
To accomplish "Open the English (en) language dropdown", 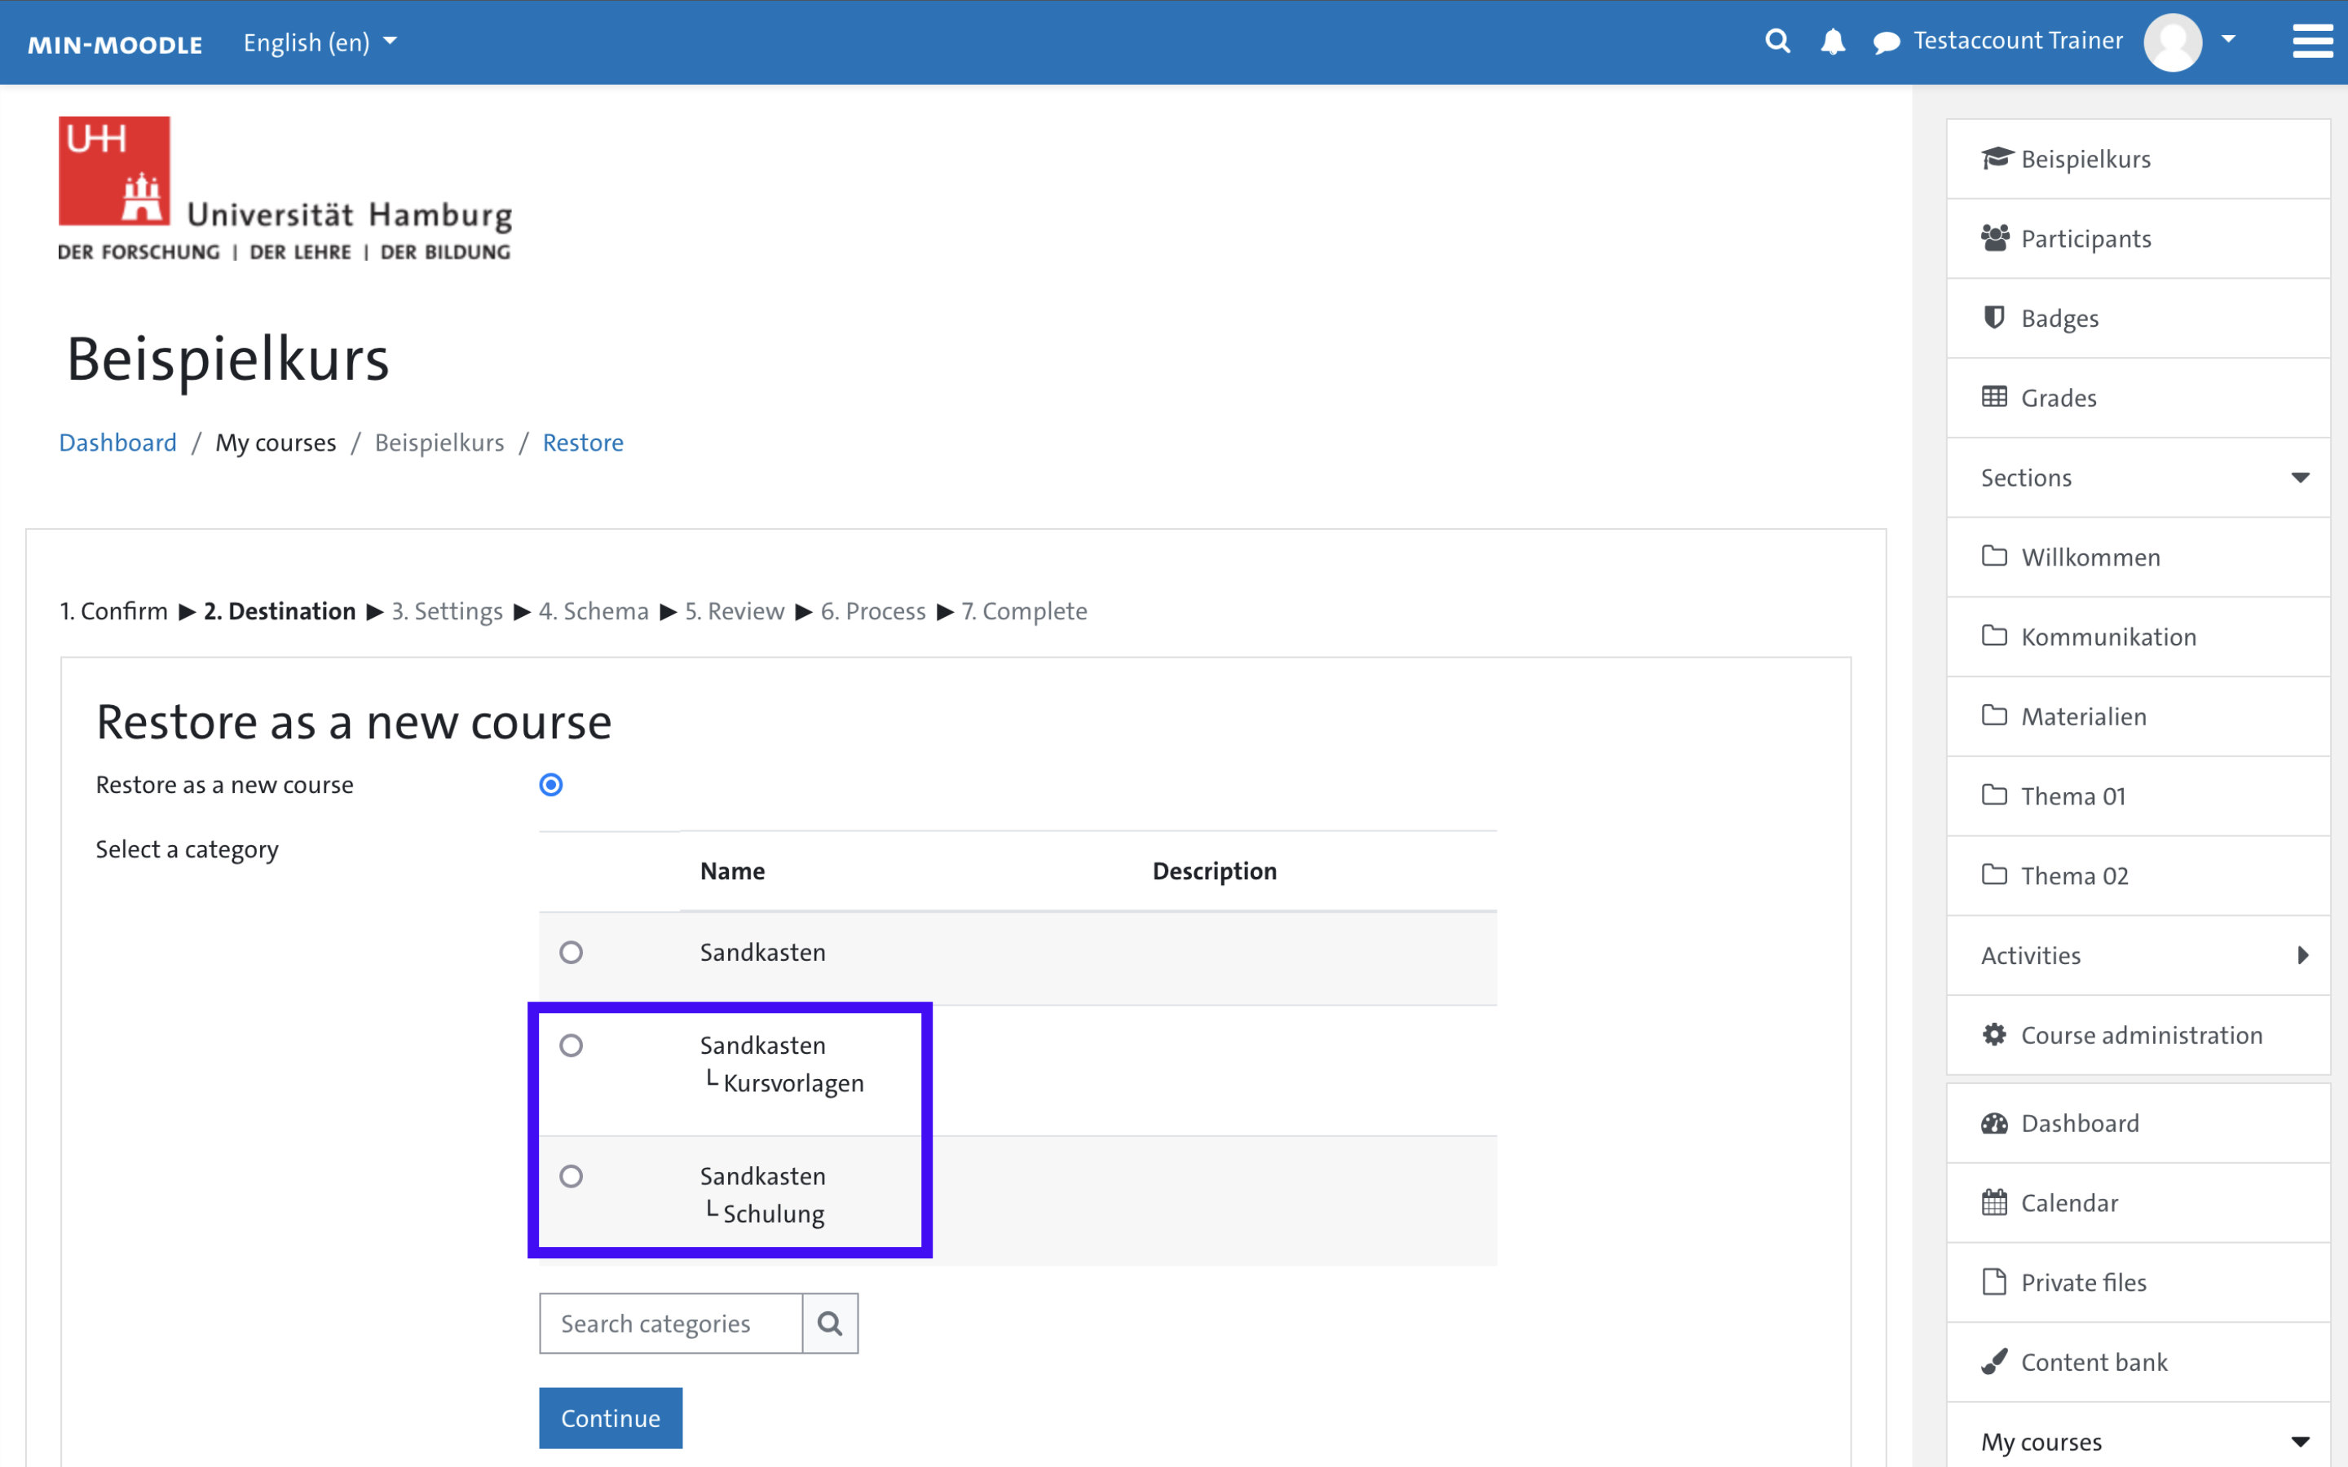I will (320, 42).
